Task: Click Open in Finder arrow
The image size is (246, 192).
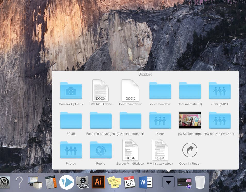Action: 190,150
